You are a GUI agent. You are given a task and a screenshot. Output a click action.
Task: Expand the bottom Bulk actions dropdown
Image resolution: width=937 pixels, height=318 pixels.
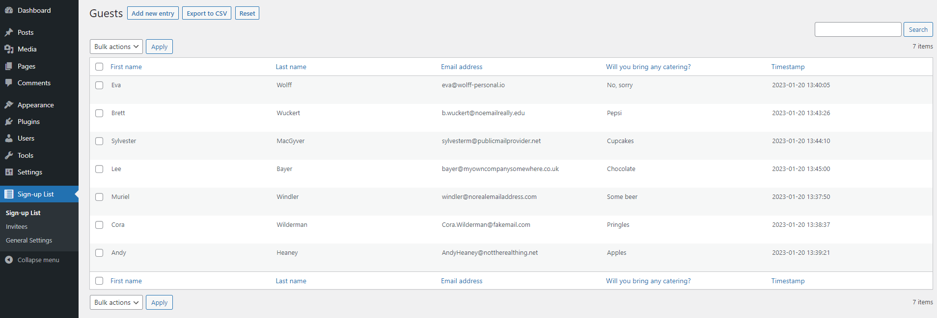(116, 302)
